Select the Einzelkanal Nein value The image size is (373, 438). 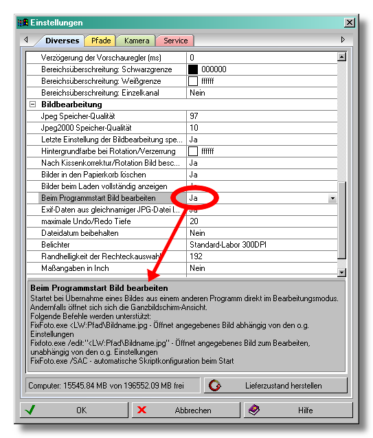pyautogui.click(x=262, y=93)
